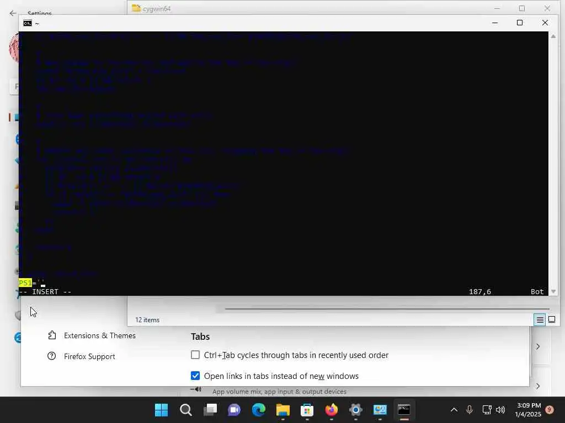Image resolution: width=565 pixels, height=423 pixels.
Task: Open Control Panel icon on taskbar
Action: coord(380,410)
